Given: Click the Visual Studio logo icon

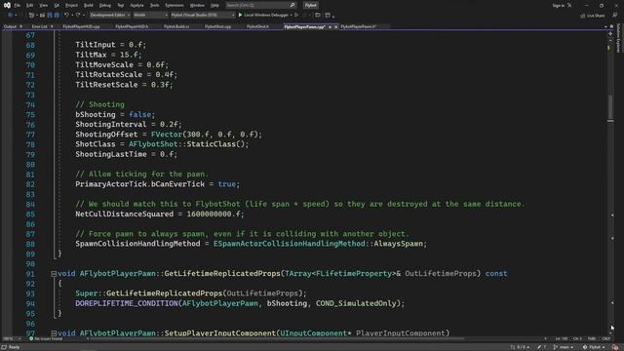Looking at the screenshot, I should pos(7,5).
